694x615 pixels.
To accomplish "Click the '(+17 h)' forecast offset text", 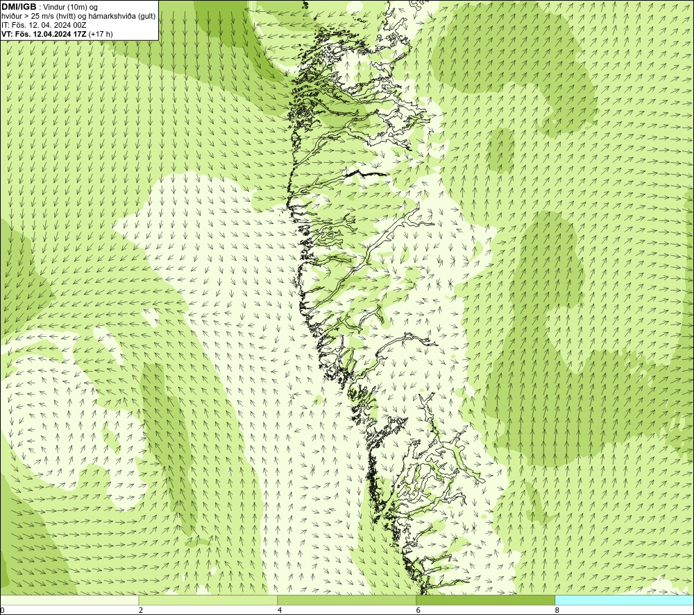I will [x=101, y=34].
